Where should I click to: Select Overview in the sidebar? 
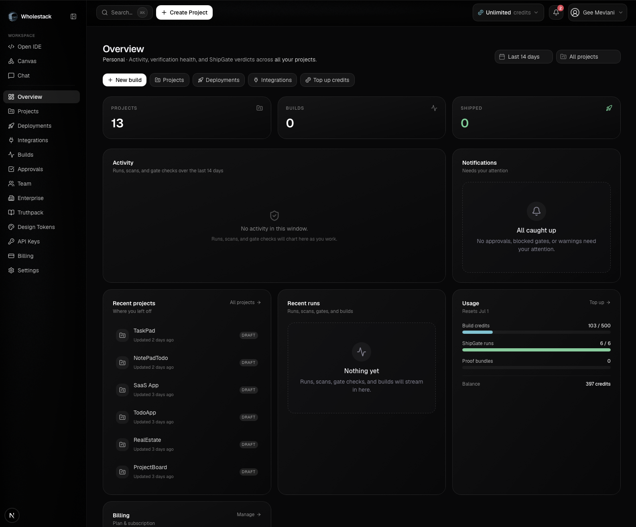pos(41,97)
